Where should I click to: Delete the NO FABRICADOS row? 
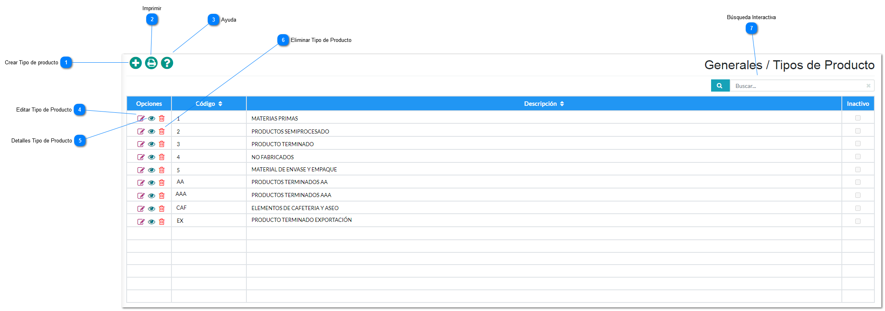point(162,157)
